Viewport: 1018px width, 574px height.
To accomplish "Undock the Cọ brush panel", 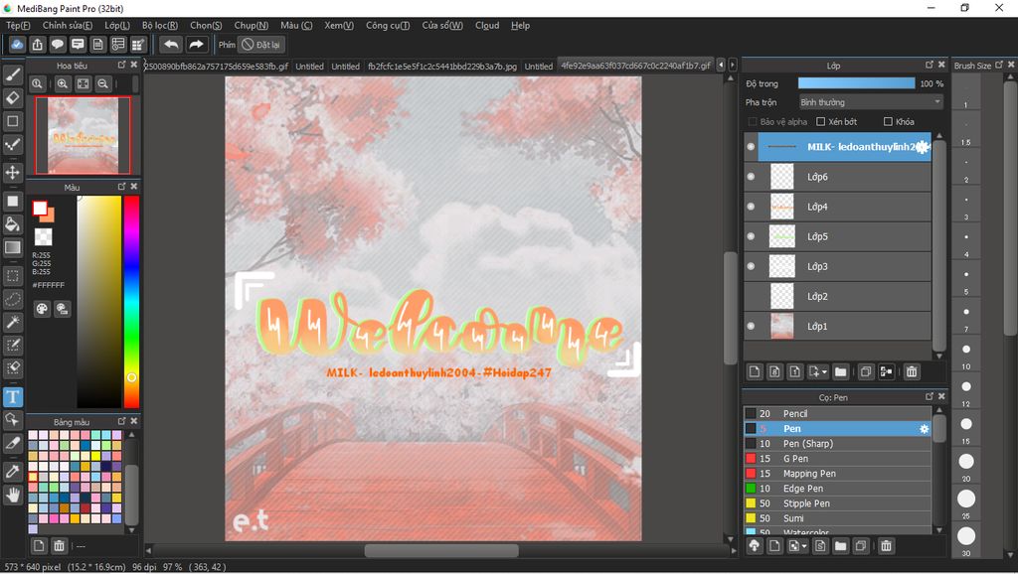I will coord(930,397).
